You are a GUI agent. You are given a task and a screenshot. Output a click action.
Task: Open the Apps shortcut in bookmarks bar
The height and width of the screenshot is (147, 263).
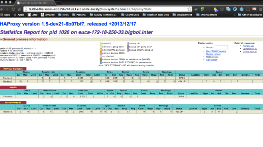click(x=5, y=15)
